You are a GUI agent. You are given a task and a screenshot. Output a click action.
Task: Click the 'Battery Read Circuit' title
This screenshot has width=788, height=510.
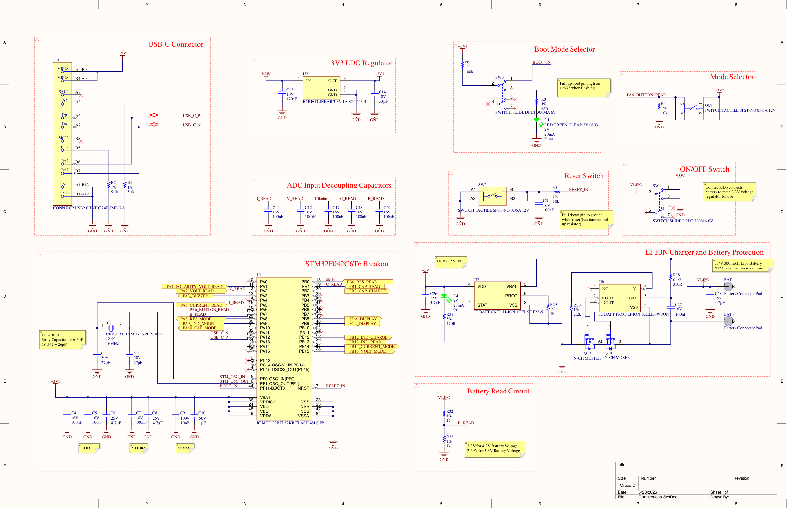click(x=499, y=391)
